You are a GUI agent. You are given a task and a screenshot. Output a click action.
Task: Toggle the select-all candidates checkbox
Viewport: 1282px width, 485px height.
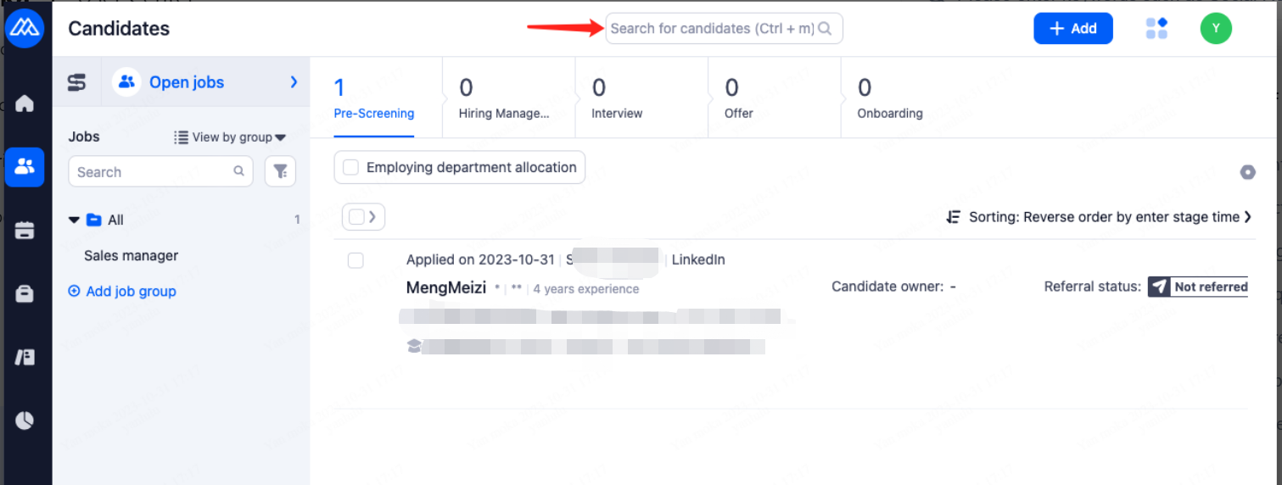356,217
